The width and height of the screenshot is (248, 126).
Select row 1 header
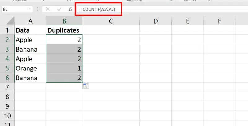click(7, 30)
